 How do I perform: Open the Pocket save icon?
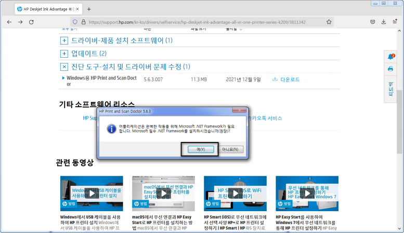373,22
